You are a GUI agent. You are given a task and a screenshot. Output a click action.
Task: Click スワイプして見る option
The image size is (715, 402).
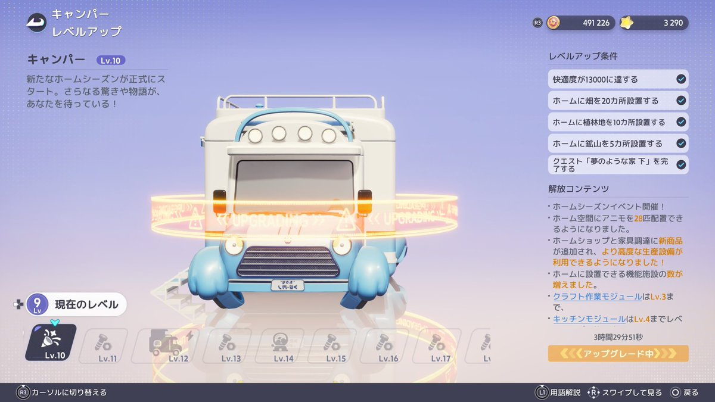click(632, 392)
